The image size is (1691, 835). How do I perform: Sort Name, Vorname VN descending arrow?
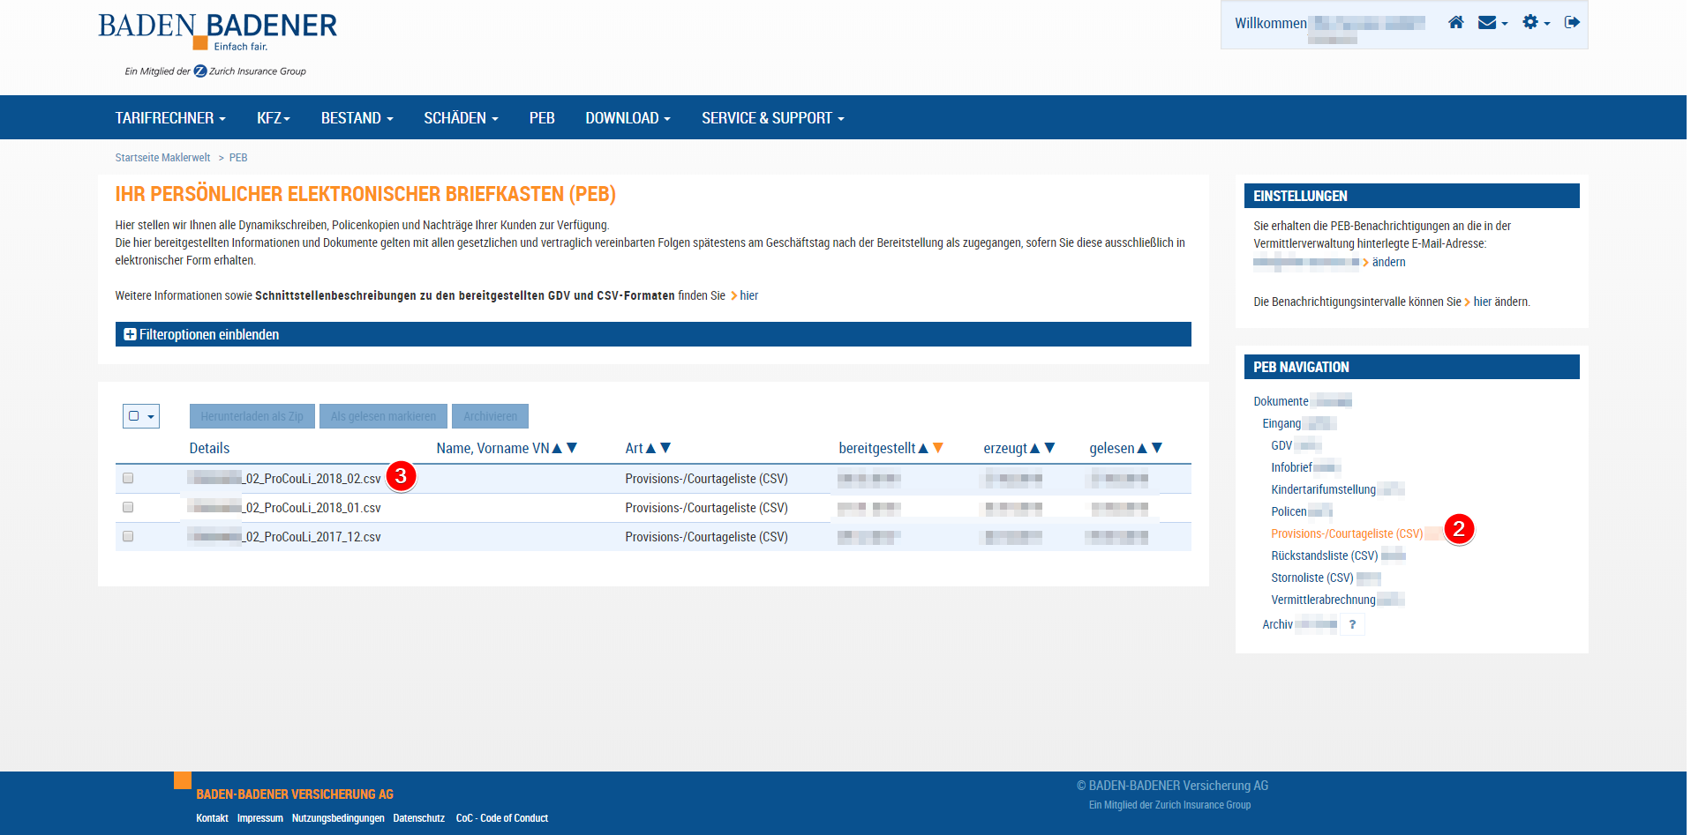pos(572,448)
